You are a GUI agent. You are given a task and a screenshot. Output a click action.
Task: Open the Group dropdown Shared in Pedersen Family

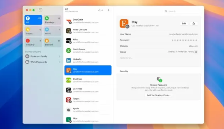pyautogui.click(x=183, y=52)
